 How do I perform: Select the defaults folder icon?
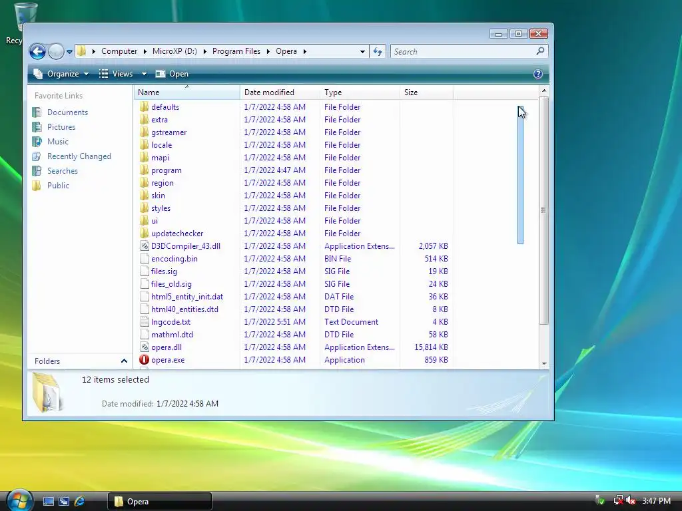pyautogui.click(x=145, y=107)
